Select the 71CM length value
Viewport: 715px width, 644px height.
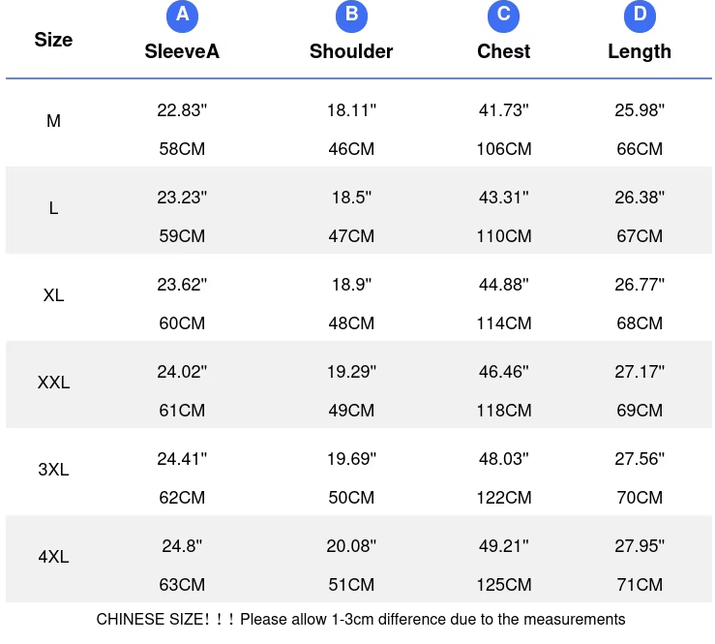point(640,585)
